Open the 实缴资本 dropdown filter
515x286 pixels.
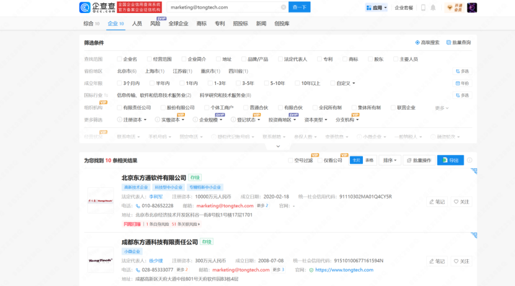click(x=172, y=120)
